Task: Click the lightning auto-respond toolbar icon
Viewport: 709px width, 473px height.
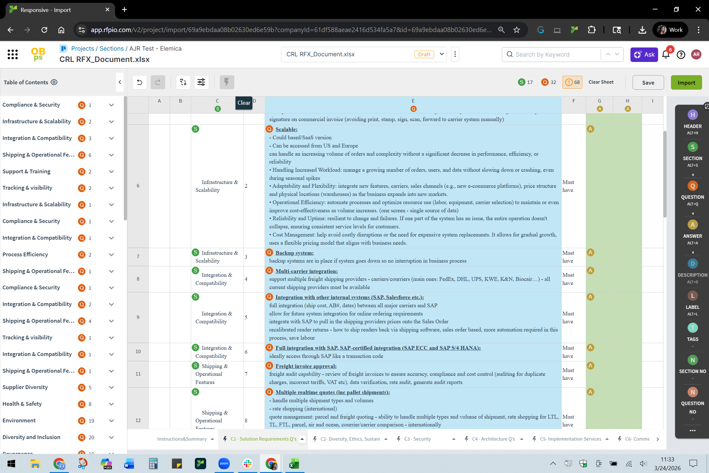Action: coord(227,82)
